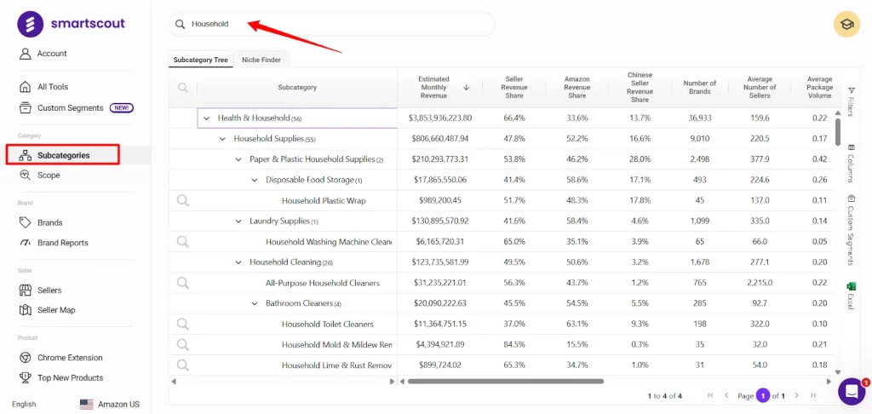872x414 pixels.
Task: Click search icon in Subcategory column header
Action: pyautogui.click(x=183, y=88)
